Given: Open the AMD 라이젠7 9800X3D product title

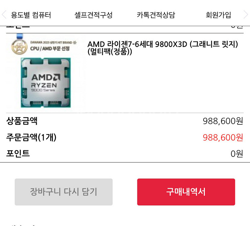Looking at the screenshot, I should click(163, 48).
